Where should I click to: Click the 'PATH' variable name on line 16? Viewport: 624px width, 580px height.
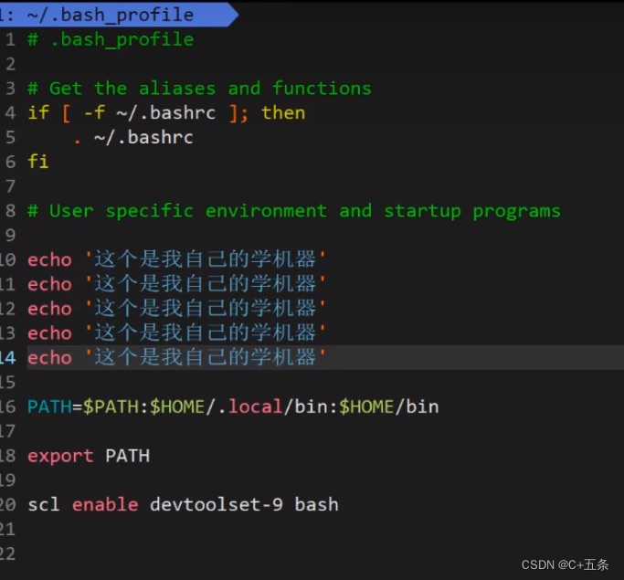49,406
